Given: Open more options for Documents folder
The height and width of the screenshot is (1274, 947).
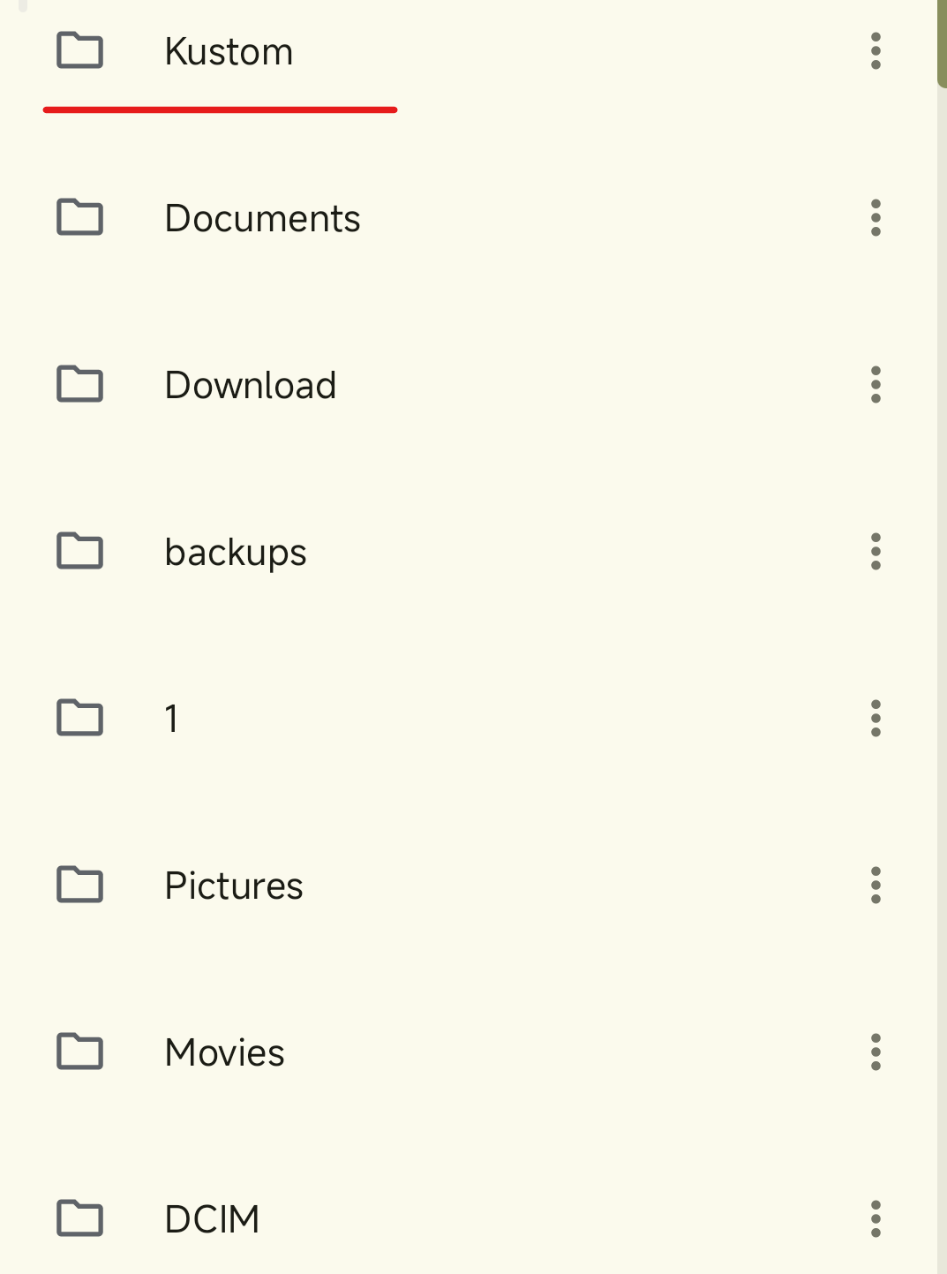Looking at the screenshot, I should [x=876, y=218].
